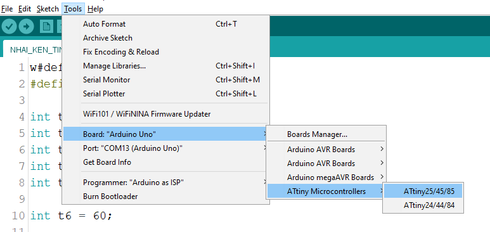
Task: Select the ATtiny24/44/84 board
Action: tap(423, 205)
